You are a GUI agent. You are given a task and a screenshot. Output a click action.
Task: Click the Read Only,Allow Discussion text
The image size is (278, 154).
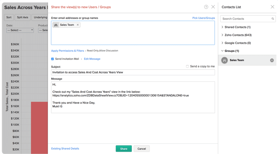(x=102, y=51)
